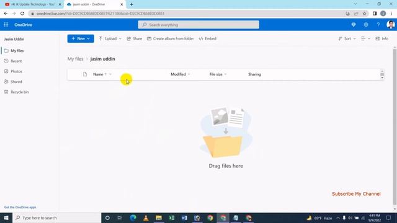Open Cortana circle in taskbar
This screenshot has width=397, height=223.
point(107,217)
